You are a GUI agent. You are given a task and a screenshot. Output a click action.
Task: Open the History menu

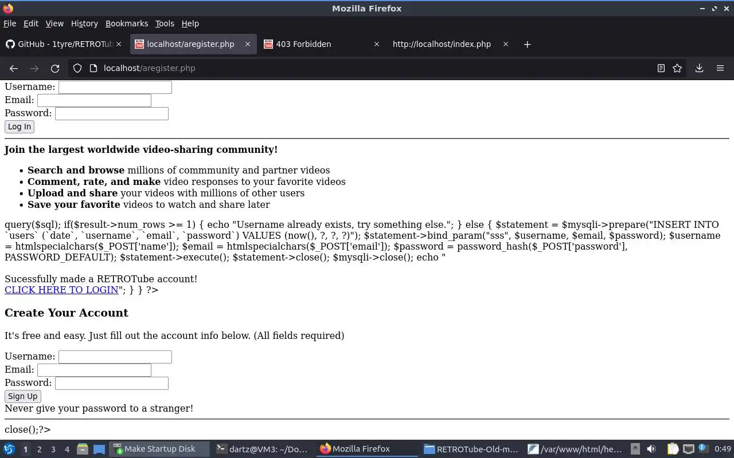click(x=84, y=23)
